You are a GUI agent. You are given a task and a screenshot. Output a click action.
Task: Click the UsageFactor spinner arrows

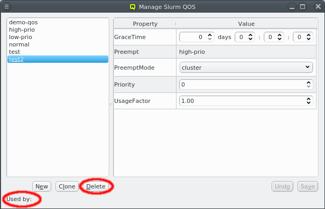309,101
